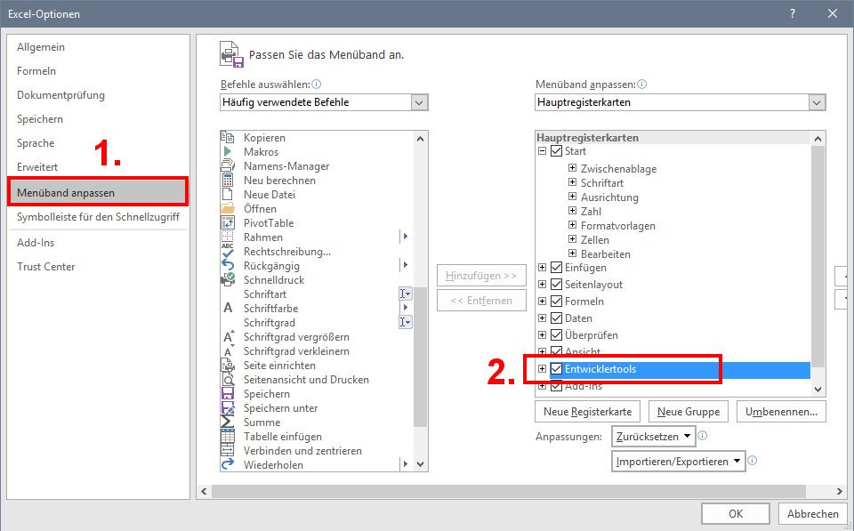Image resolution: width=854 pixels, height=531 pixels.
Task: Expand the Ausrichtung group
Action: coord(572,196)
